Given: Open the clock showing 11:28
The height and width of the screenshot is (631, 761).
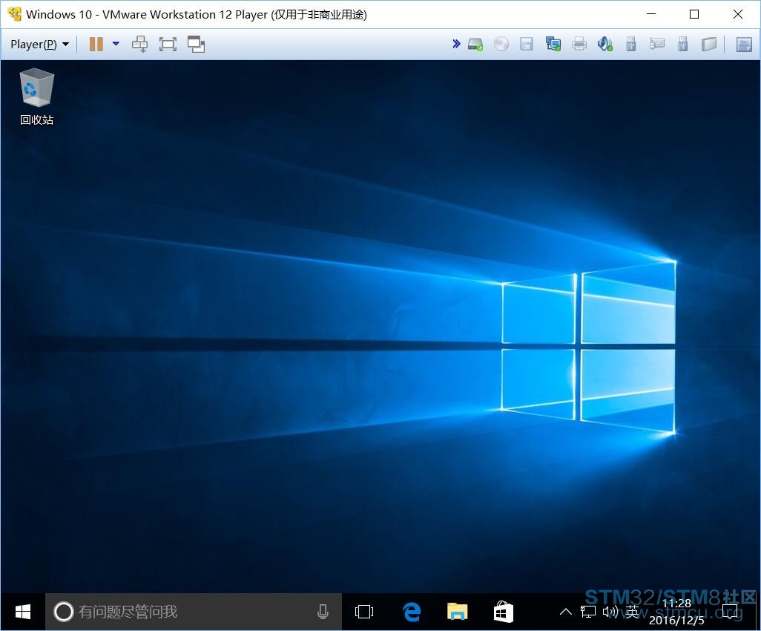Looking at the screenshot, I should (676, 612).
